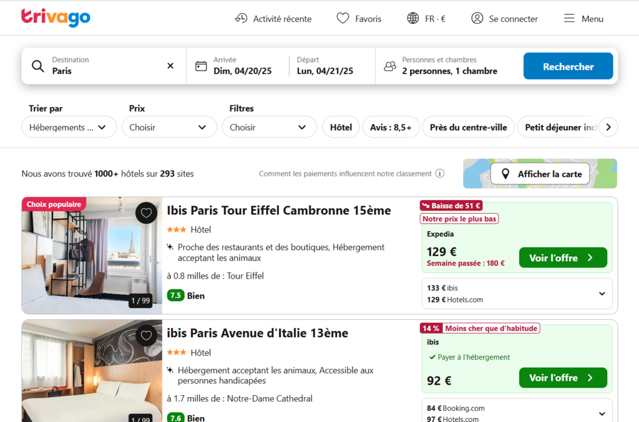Viewport: 639px width, 422px height.
Task: Click the guests icon beside Personnes et chambres
Action: pos(390,65)
